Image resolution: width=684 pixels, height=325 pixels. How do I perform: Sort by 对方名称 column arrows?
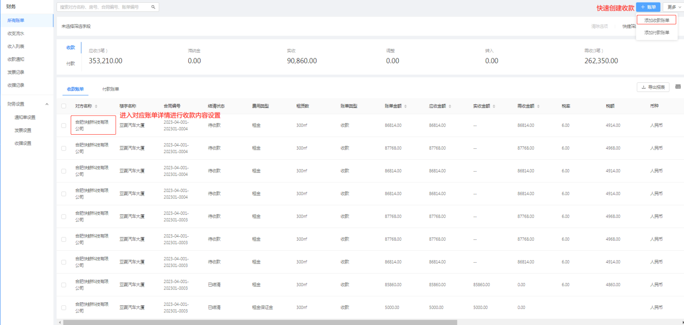[x=96, y=106]
